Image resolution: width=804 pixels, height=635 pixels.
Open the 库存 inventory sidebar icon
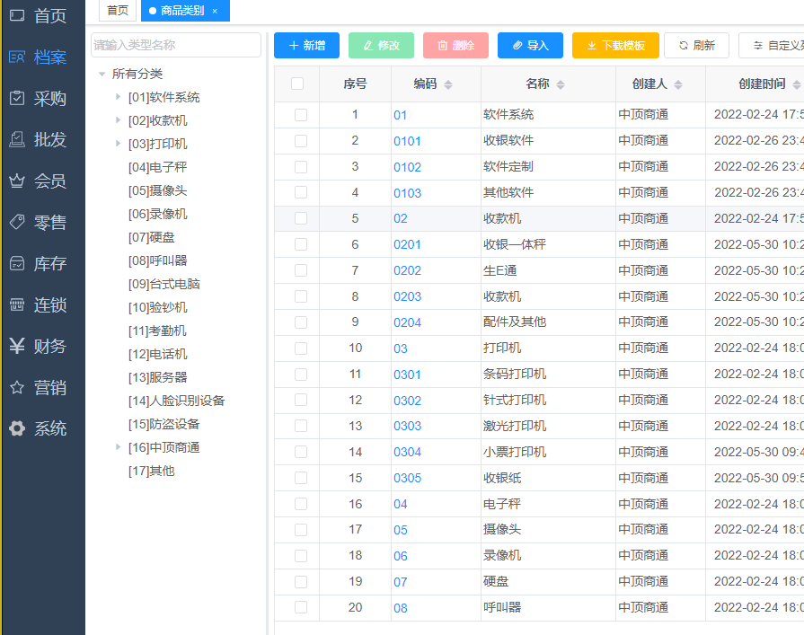coord(17,264)
